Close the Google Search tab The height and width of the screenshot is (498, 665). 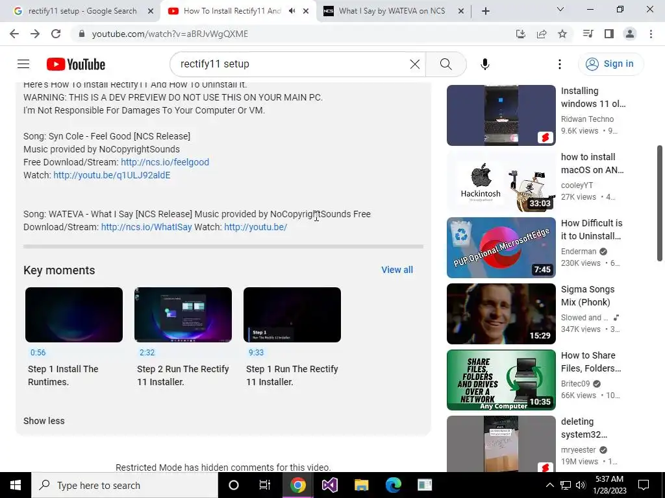point(151,11)
